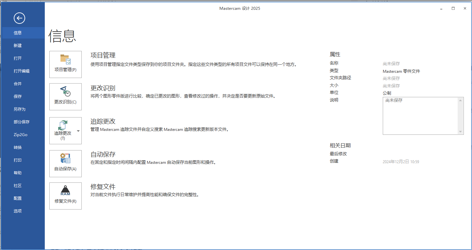The width and height of the screenshot is (472, 250).
Task: Open 配置 from the sidebar
Action: click(x=23, y=198)
